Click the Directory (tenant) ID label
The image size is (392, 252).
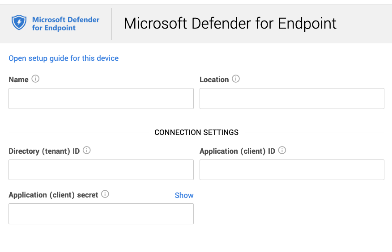(44, 151)
